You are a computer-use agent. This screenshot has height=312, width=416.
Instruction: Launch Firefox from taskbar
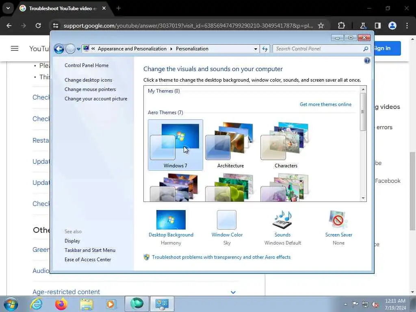[x=61, y=304]
